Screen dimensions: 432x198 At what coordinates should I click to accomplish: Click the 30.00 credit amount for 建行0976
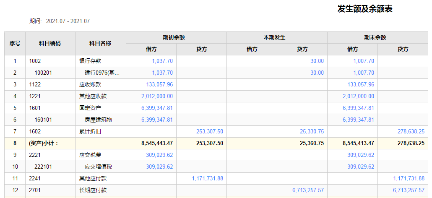(317, 73)
